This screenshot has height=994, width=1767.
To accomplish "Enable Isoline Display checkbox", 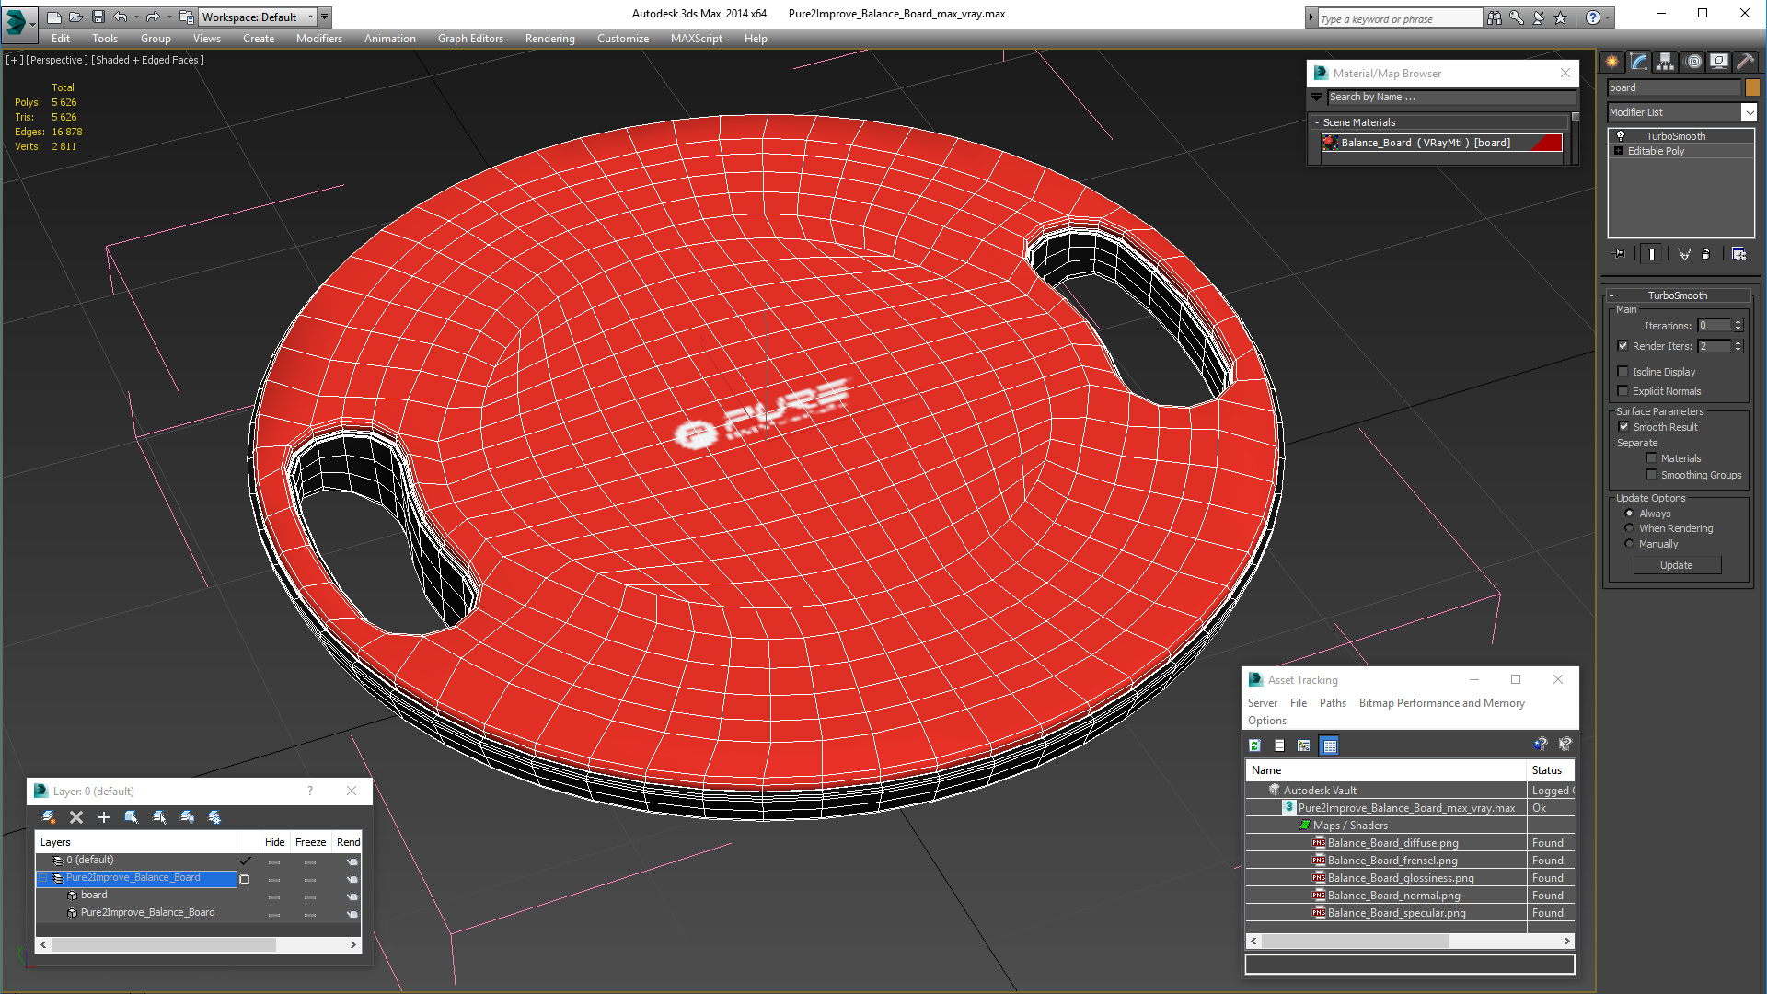I will [1623, 372].
